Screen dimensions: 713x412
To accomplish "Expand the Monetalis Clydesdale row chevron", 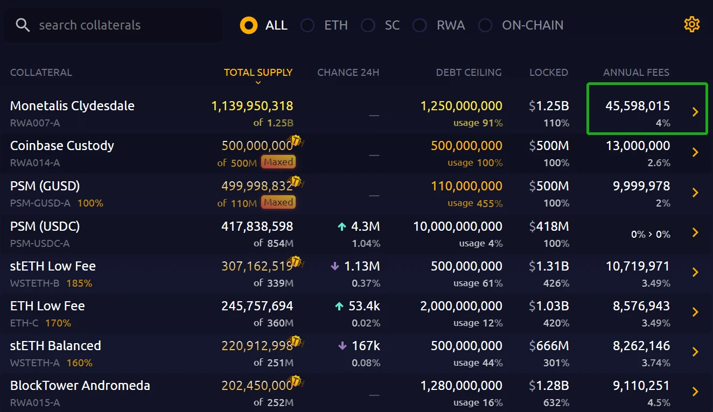I will [695, 112].
